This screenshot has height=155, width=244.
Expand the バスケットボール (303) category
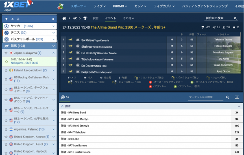click(x=54, y=39)
